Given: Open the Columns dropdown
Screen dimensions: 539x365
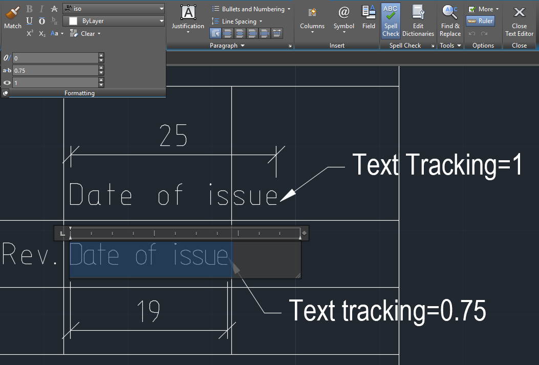Looking at the screenshot, I should point(312,19).
